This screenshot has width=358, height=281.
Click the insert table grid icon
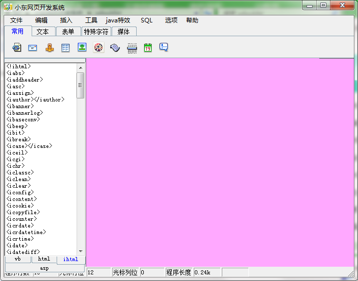coord(65,47)
